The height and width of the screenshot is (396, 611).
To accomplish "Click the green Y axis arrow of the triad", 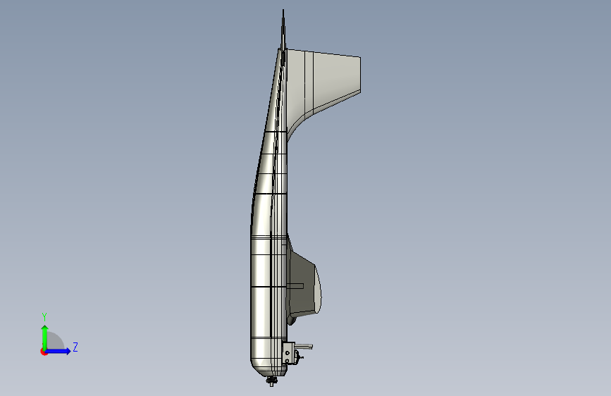I will click(44, 338).
